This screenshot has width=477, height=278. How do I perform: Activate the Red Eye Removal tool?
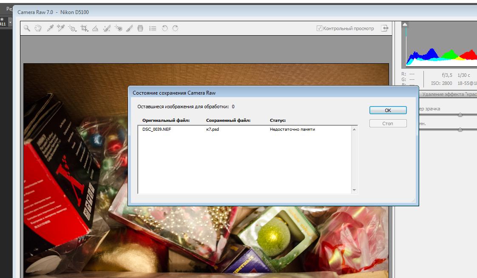point(119,28)
